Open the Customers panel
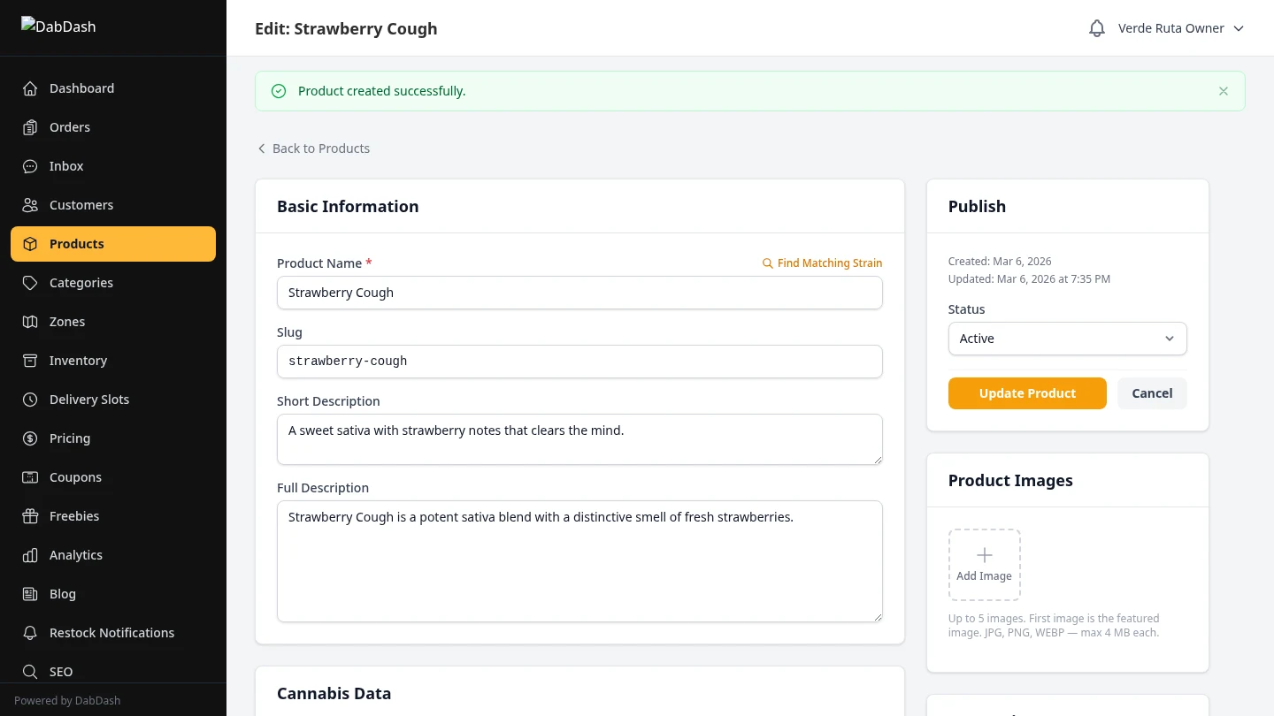1274x716 pixels. 81,204
